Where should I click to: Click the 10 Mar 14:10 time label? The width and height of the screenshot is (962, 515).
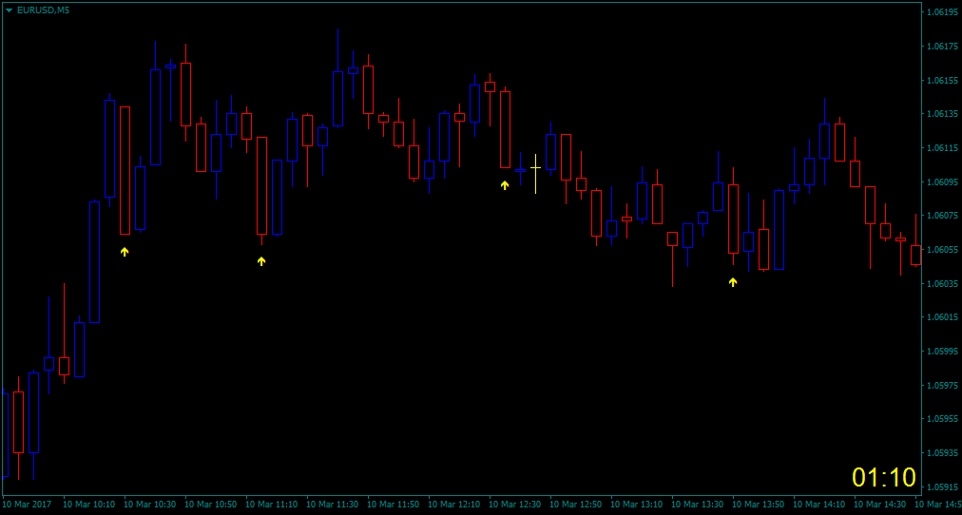[x=819, y=505]
